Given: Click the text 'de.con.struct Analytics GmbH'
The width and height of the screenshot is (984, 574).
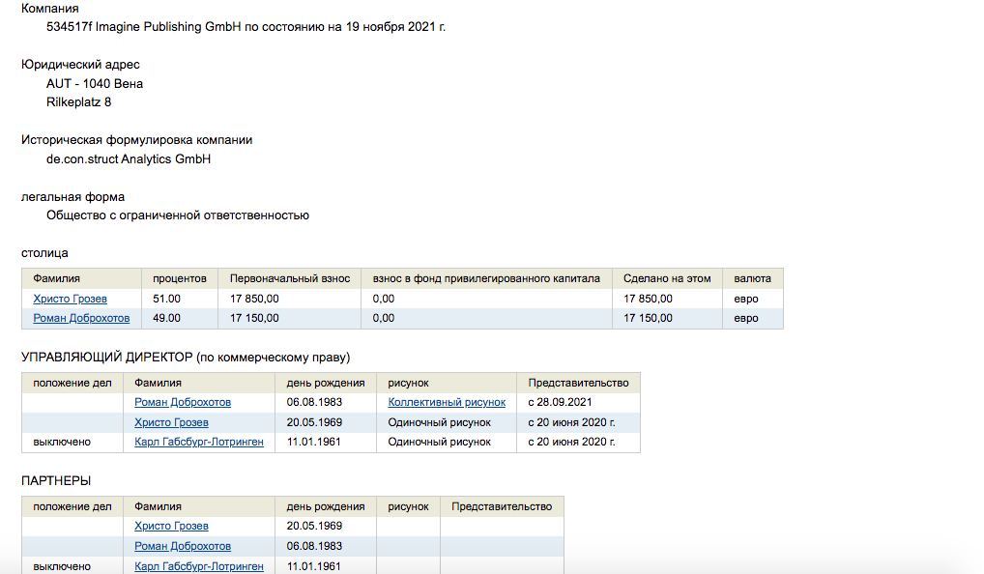Looking at the screenshot, I should tap(129, 158).
